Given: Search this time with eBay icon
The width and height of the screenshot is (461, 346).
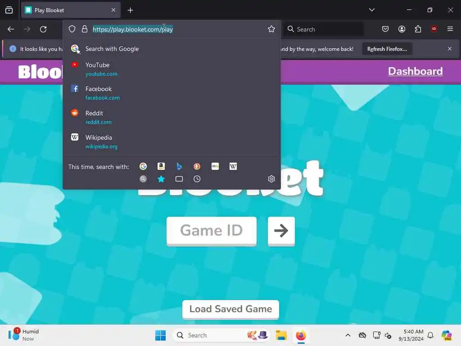Looking at the screenshot, I should point(215,167).
